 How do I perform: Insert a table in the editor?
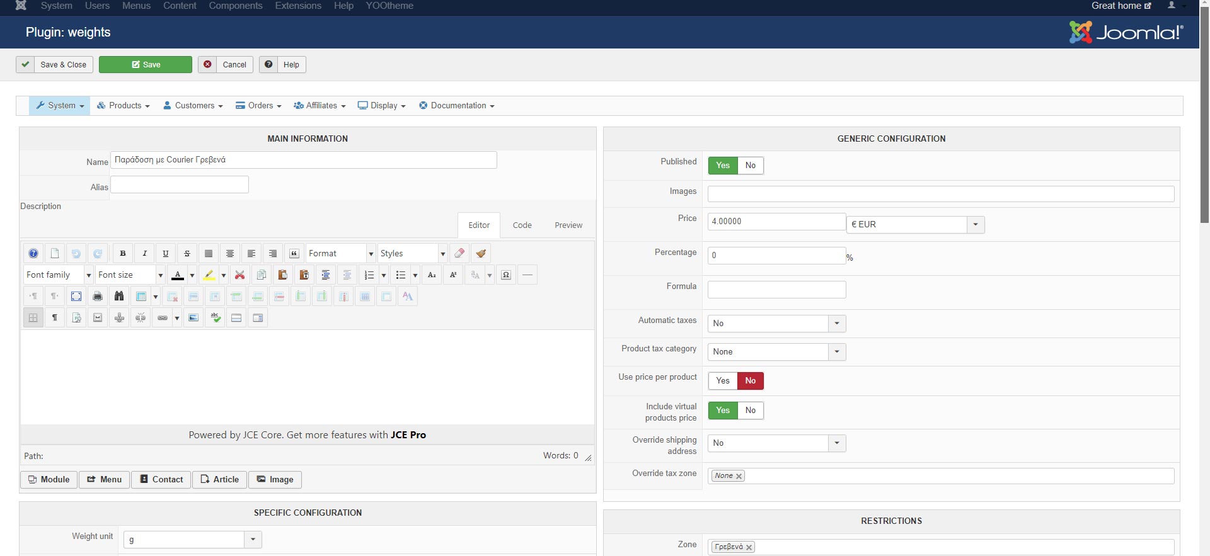tap(141, 296)
